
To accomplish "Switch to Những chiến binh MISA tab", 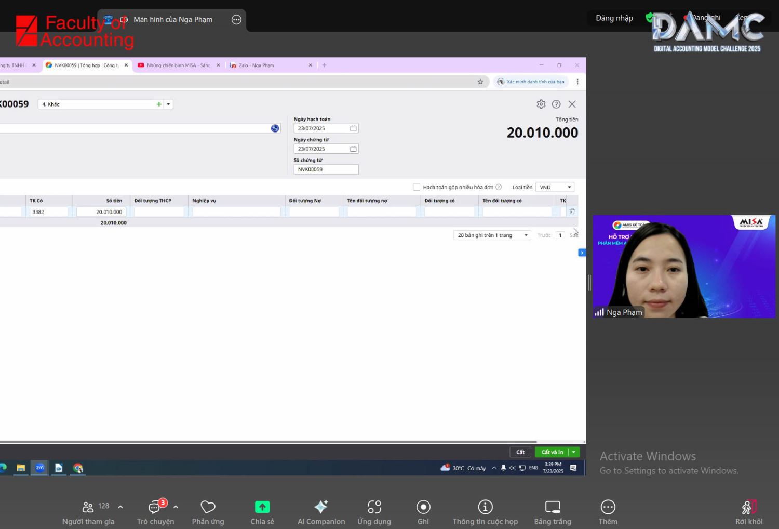I will coord(178,65).
